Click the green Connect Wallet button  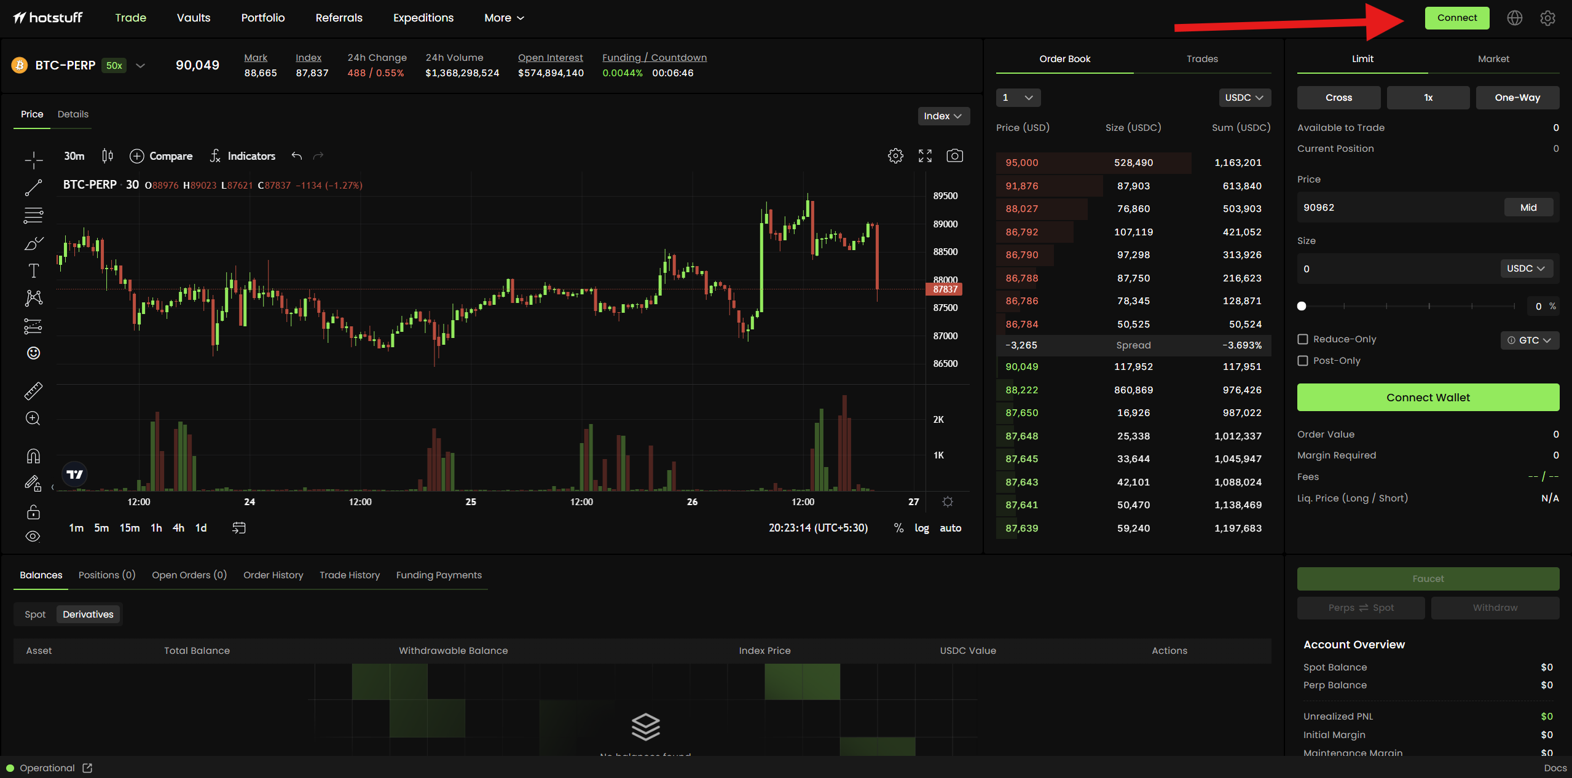(x=1428, y=398)
